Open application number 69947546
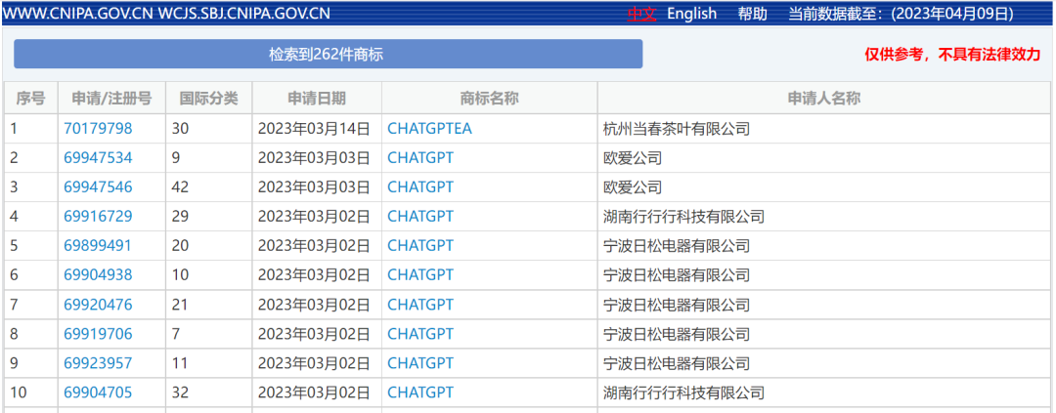 [98, 187]
